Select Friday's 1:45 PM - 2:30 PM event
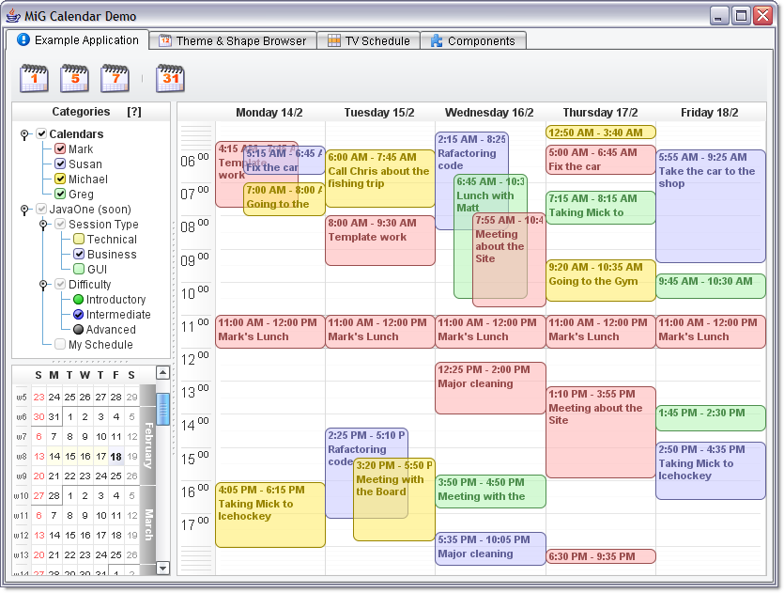Screen dimensions: 784x593 coord(711,418)
